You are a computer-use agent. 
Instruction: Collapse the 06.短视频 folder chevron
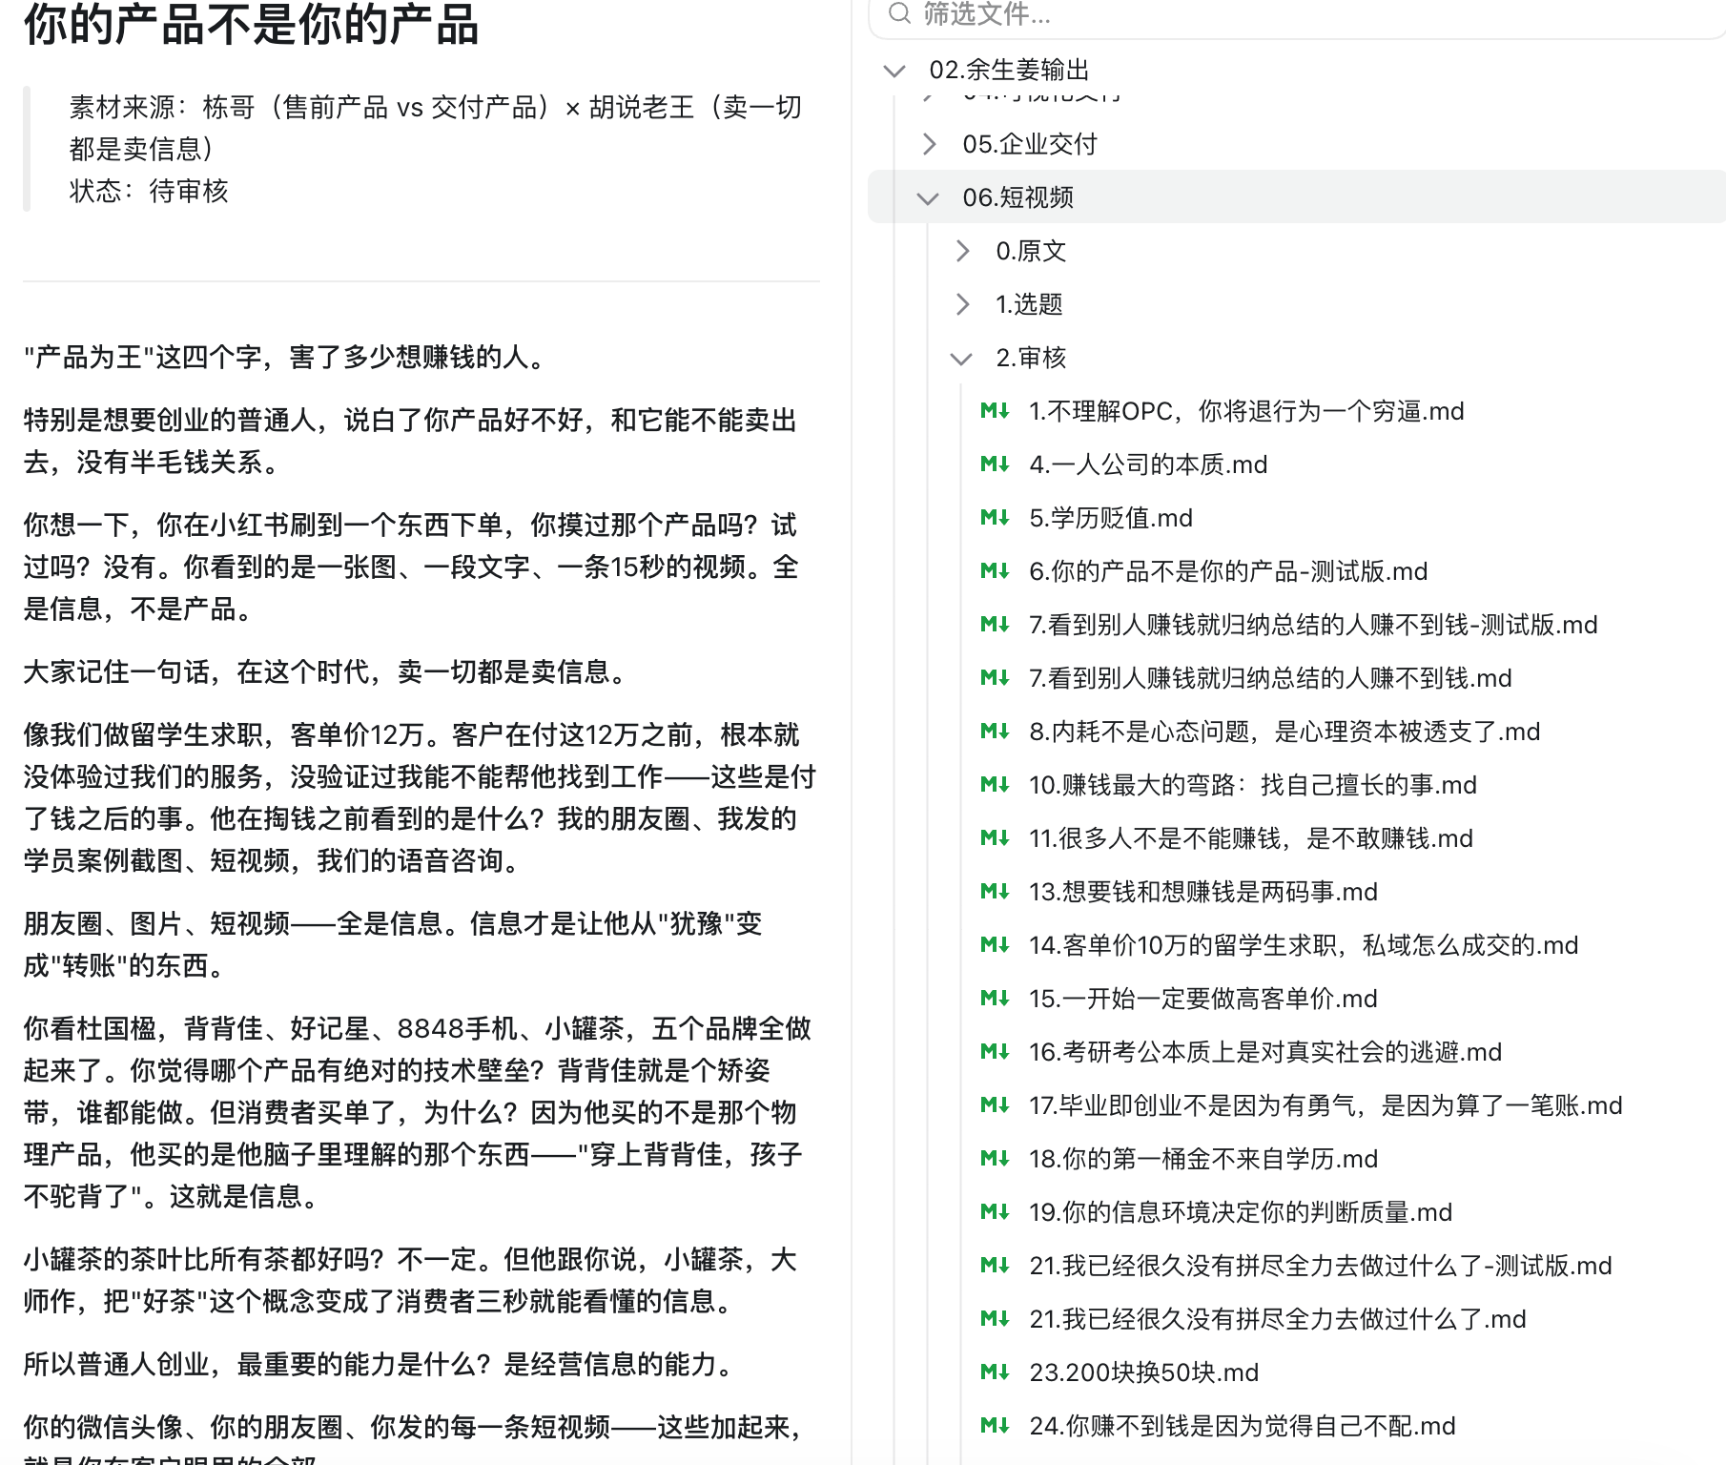928,198
